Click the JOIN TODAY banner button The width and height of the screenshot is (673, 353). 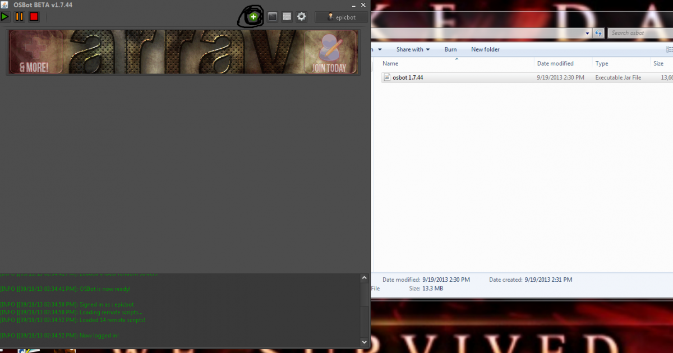point(330,52)
